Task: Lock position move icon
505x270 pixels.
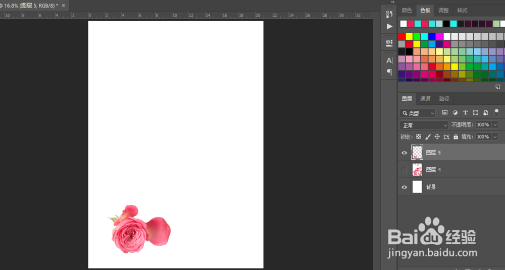Action: coord(437,137)
